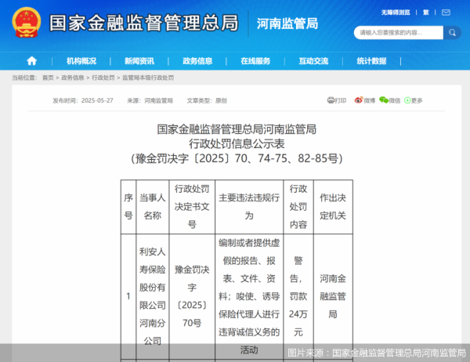Open the mail envelope icon
470x362 pixels.
point(446,13)
